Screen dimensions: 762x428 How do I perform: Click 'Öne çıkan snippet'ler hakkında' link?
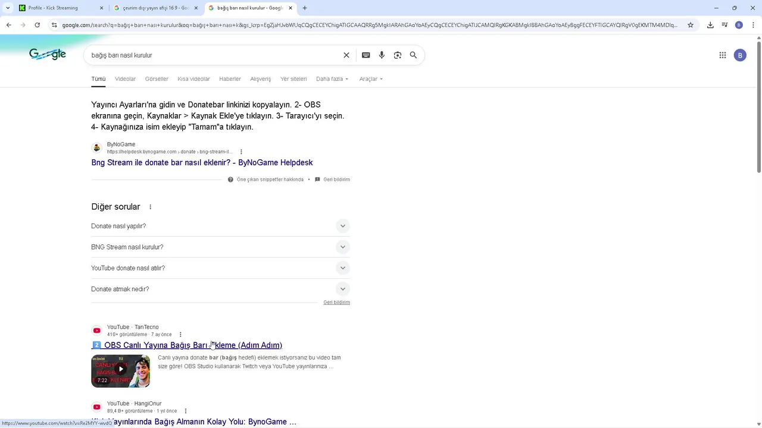270,180
